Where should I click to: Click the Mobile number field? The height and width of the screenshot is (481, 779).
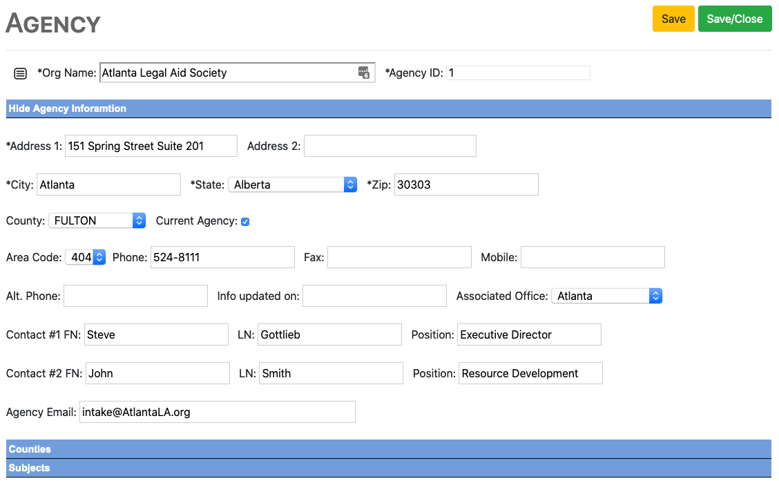pos(593,257)
